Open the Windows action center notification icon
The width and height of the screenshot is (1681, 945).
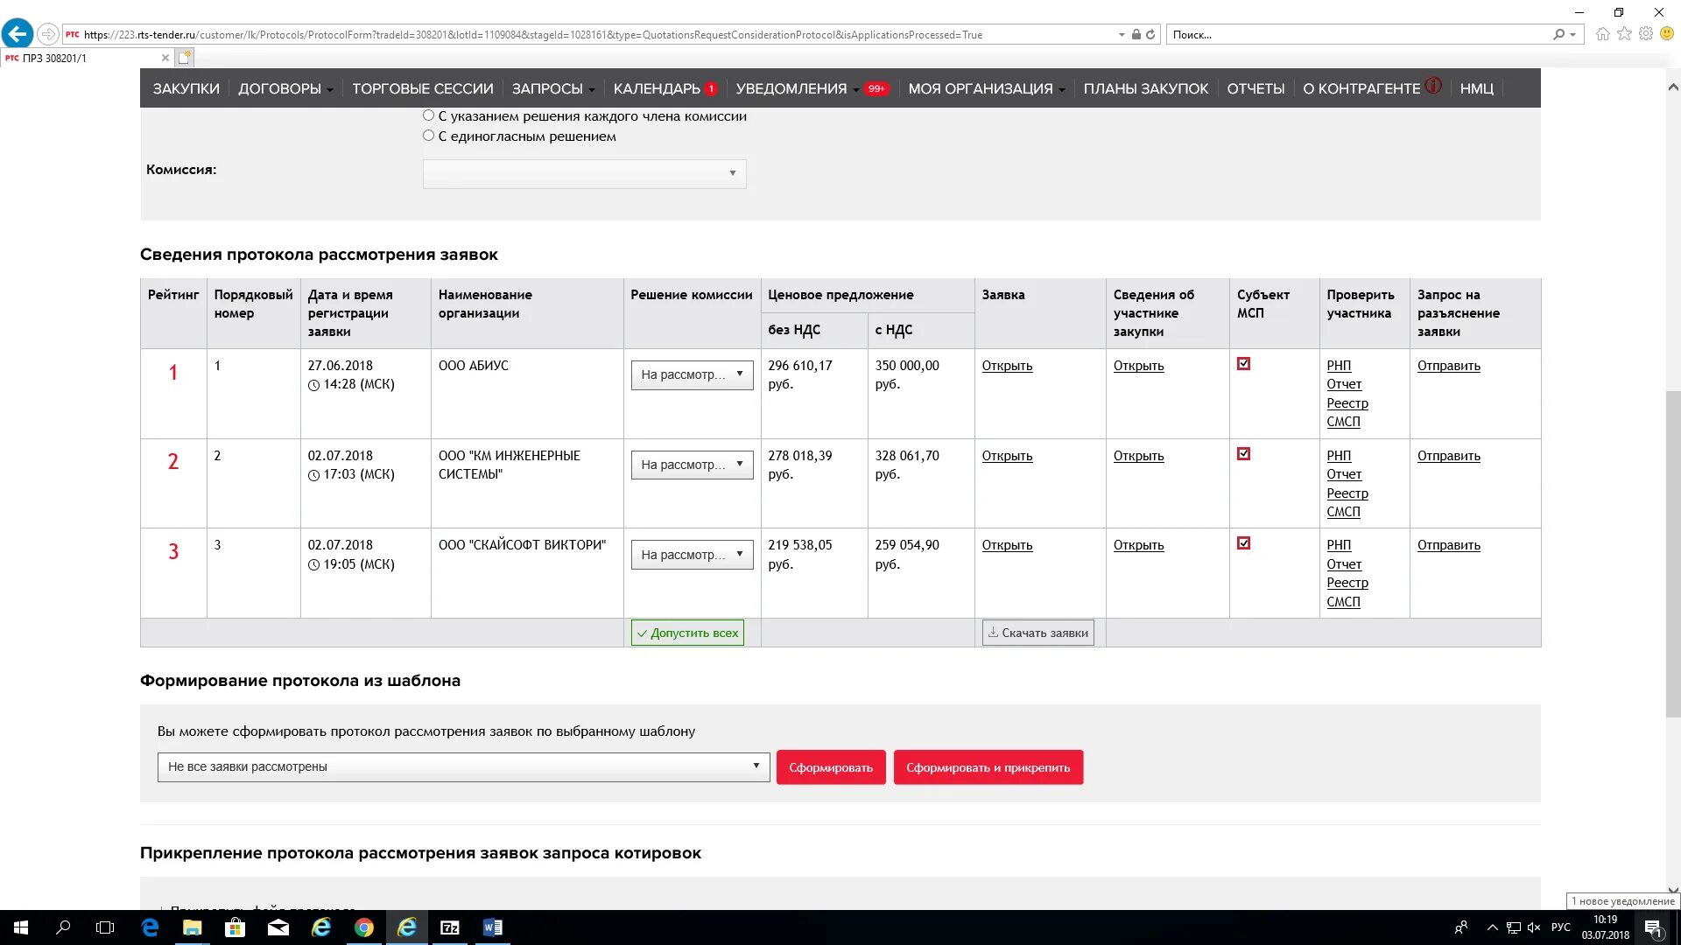tap(1652, 927)
